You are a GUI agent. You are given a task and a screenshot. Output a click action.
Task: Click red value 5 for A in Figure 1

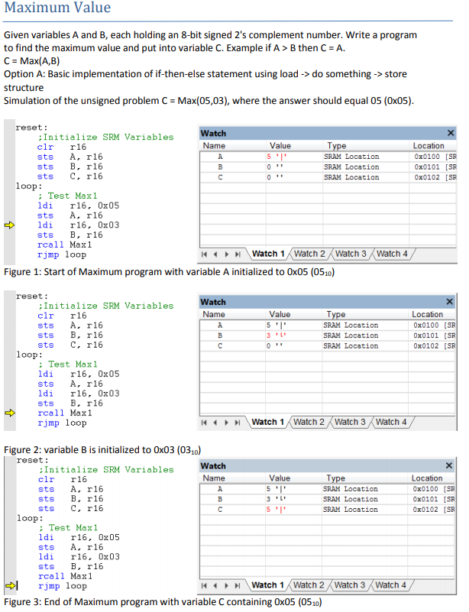(x=277, y=157)
